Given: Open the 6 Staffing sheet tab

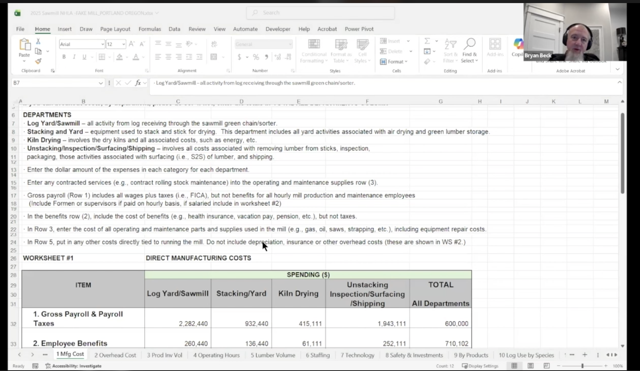Looking at the screenshot, I should coord(318,355).
